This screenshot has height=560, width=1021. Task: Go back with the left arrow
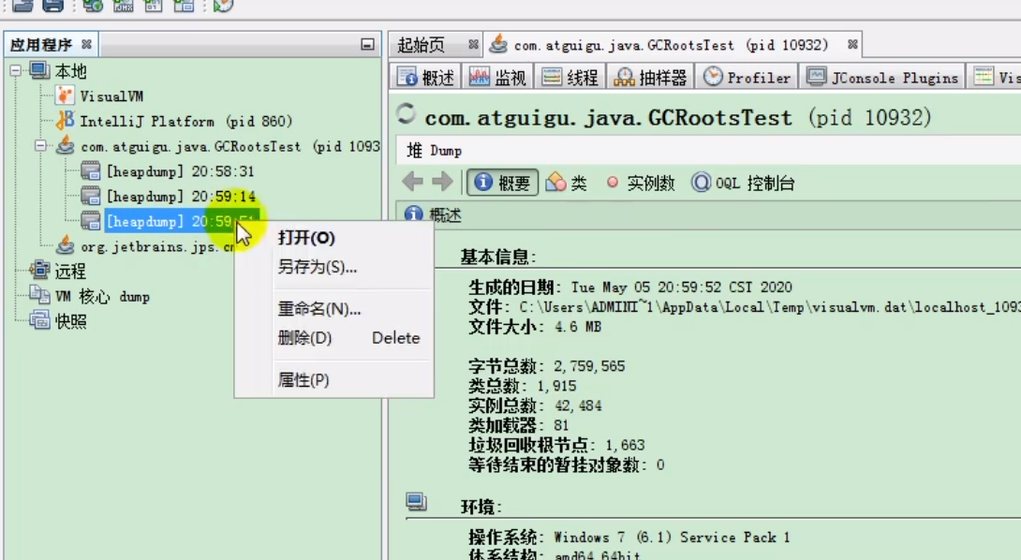click(413, 182)
